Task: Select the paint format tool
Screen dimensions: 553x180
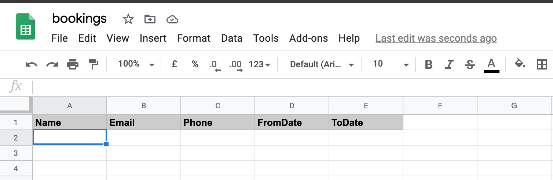Action: pyautogui.click(x=94, y=65)
